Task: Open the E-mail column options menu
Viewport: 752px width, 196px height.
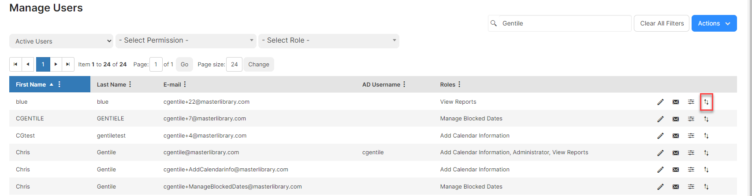Action: click(185, 84)
